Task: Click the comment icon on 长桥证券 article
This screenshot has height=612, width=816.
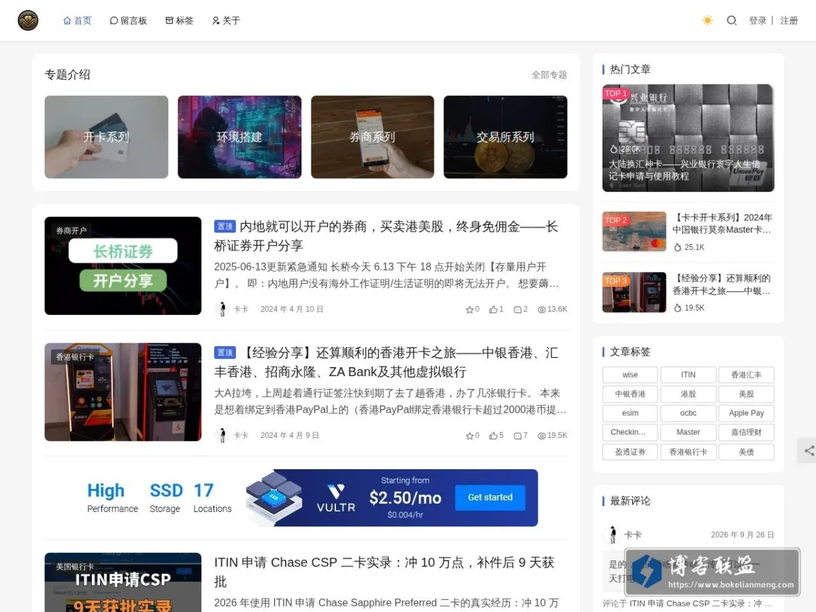Action: [517, 309]
